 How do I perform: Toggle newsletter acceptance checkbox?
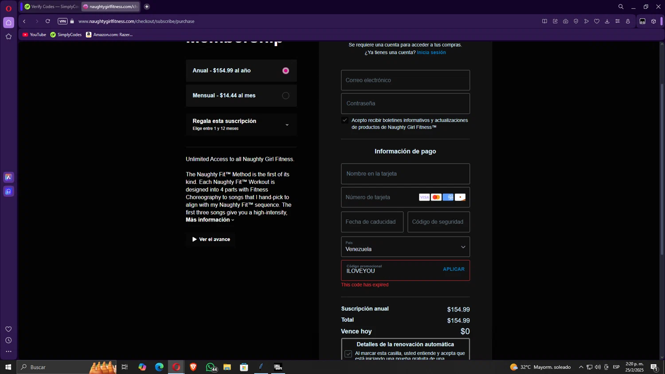(x=345, y=120)
